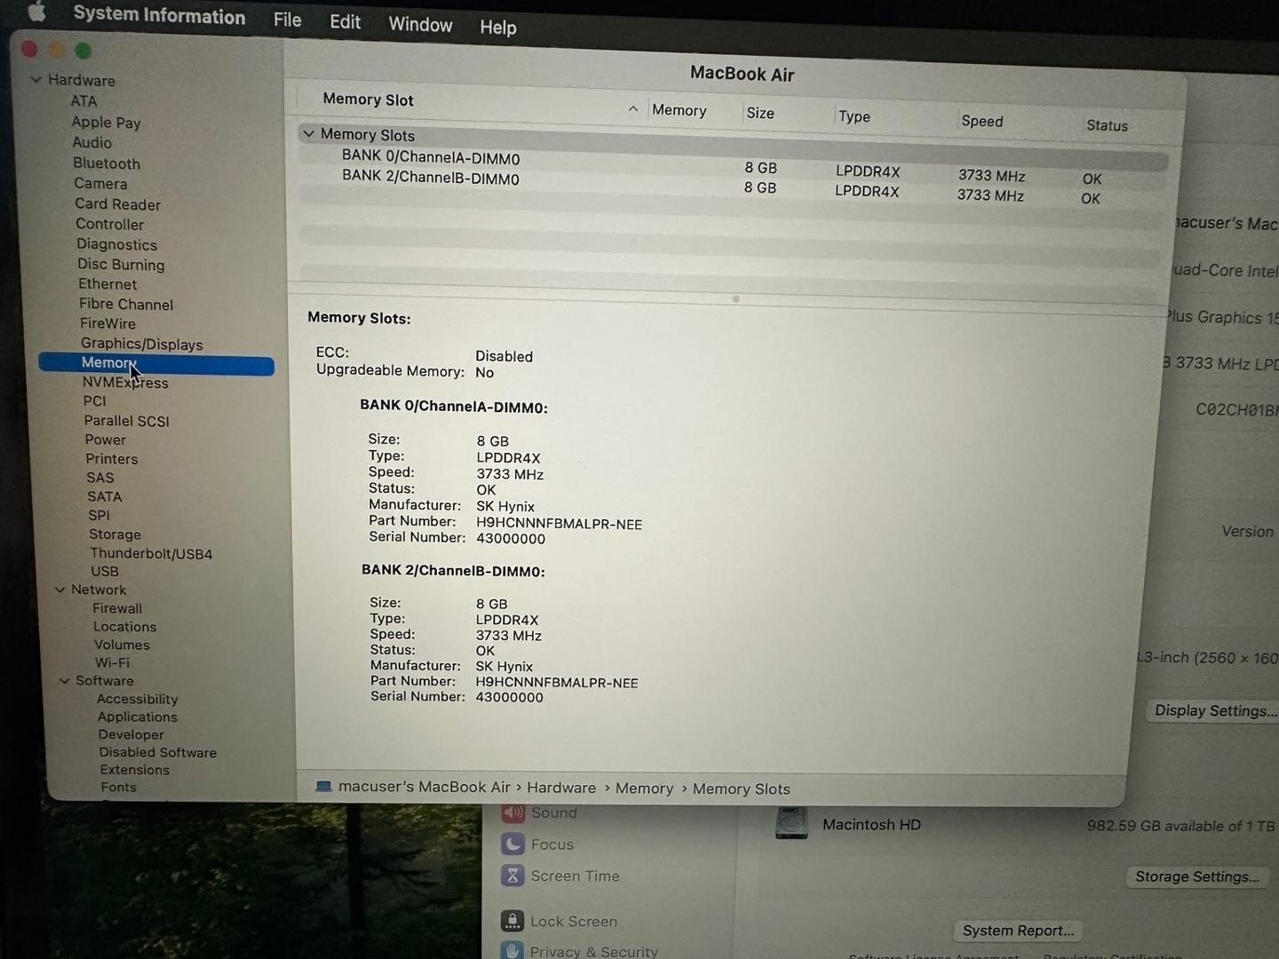Click macuser's MacBook Air computer icon in path bar
Screen dimensions: 1279x959
pos(323,787)
